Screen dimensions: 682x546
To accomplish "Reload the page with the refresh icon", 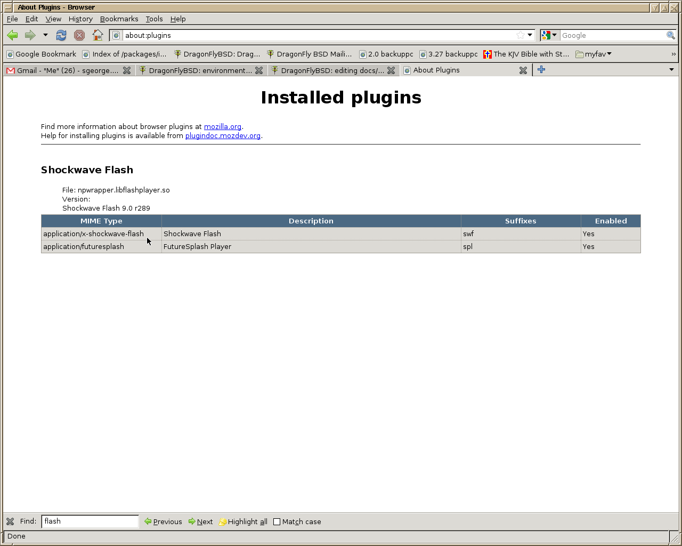I will coord(61,35).
